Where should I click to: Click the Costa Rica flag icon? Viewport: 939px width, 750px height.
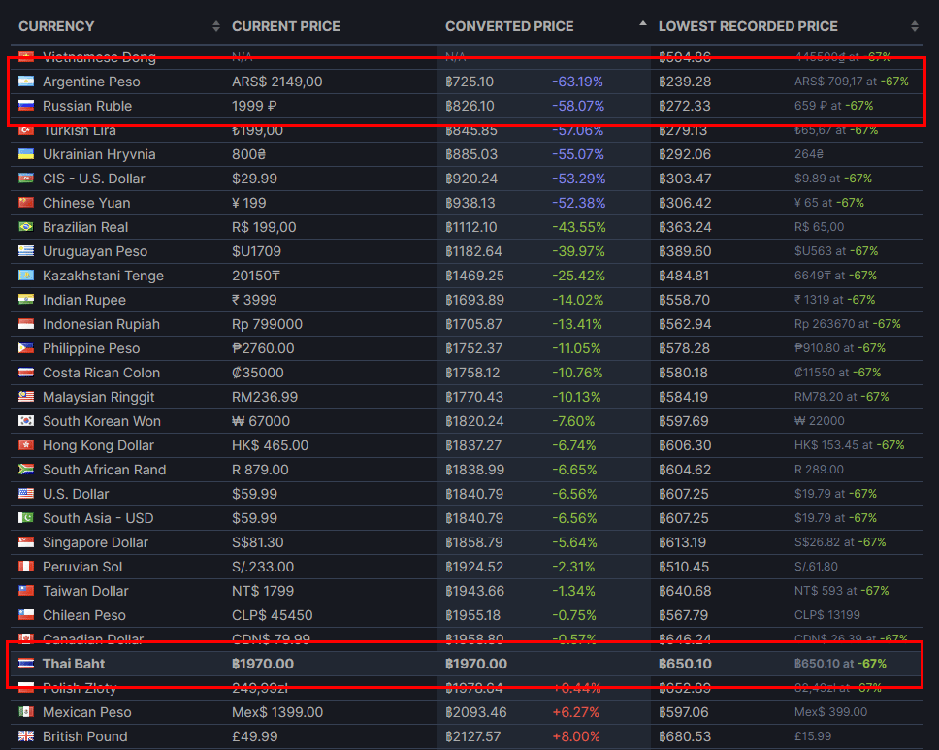coord(26,372)
